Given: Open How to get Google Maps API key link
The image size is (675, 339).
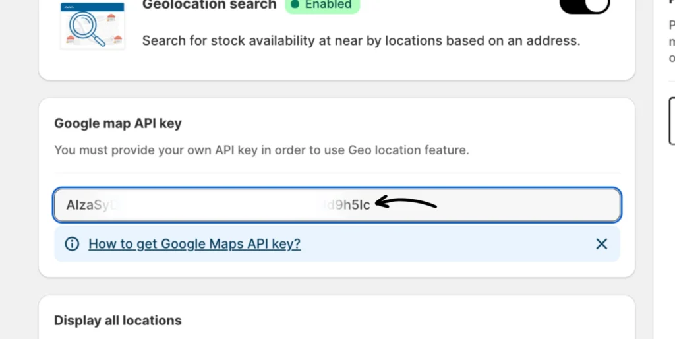Looking at the screenshot, I should pyautogui.click(x=194, y=244).
